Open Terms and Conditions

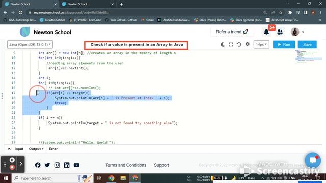[x=126, y=165]
